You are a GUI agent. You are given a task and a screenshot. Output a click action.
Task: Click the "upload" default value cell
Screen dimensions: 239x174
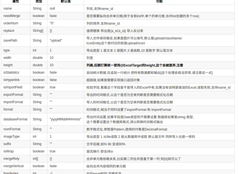(x=65, y=40)
